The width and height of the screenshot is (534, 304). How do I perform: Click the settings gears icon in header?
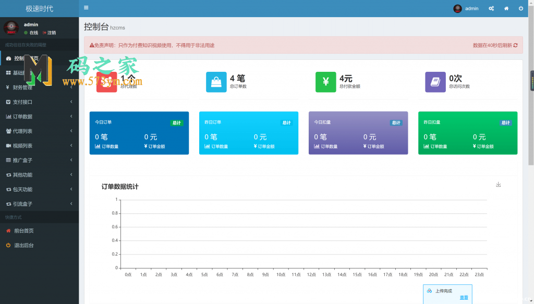coord(491,8)
